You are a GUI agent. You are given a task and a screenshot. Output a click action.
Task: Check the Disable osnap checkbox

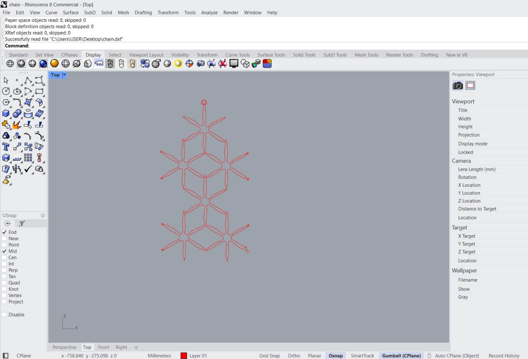point(4,315)
